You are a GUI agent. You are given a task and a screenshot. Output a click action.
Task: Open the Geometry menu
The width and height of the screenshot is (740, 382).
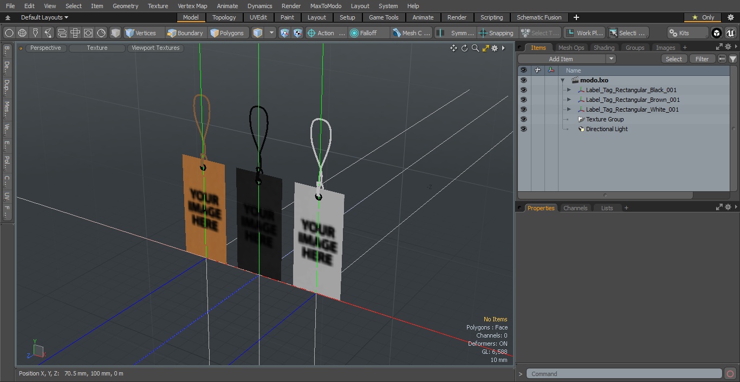click(x=125, y=6)
